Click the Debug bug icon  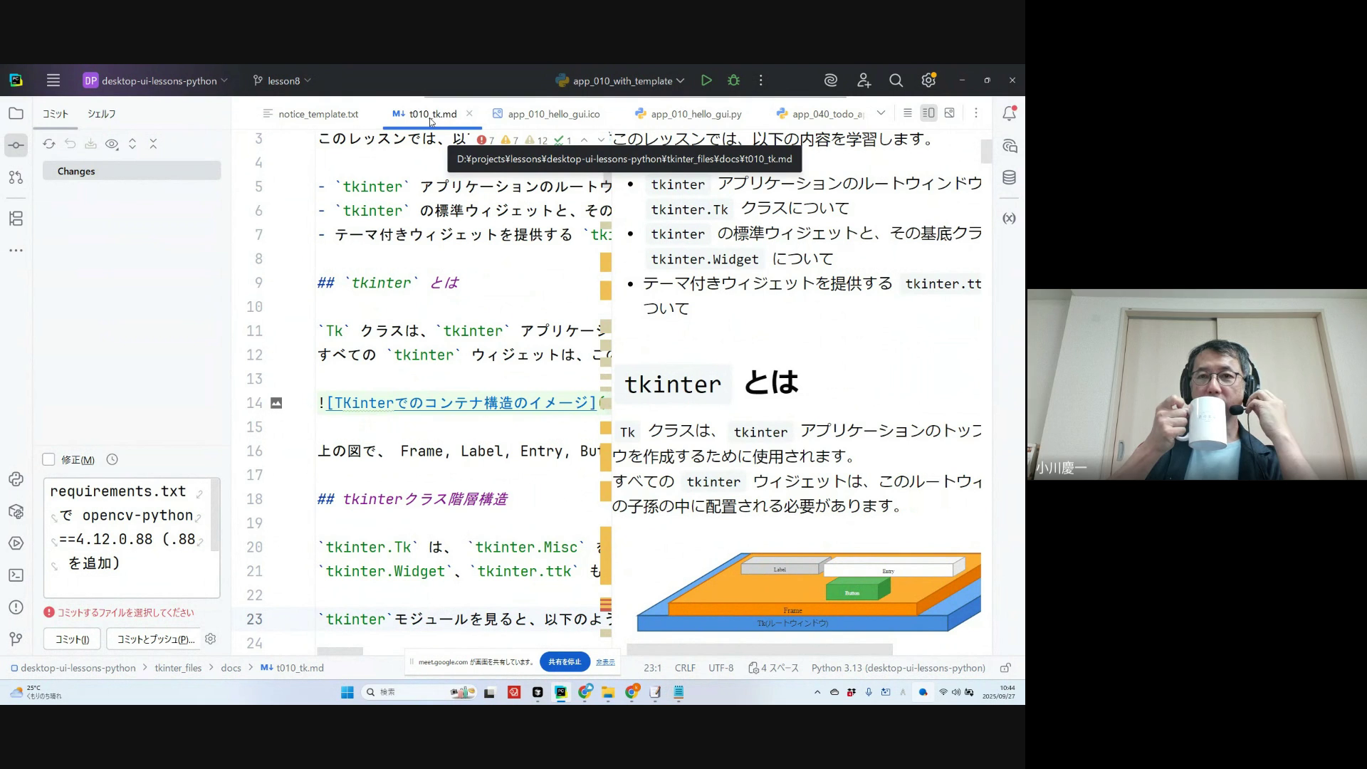coord(733,80)
